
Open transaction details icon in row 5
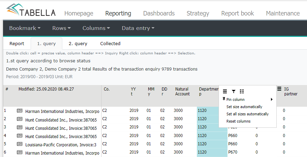[20, 144]
